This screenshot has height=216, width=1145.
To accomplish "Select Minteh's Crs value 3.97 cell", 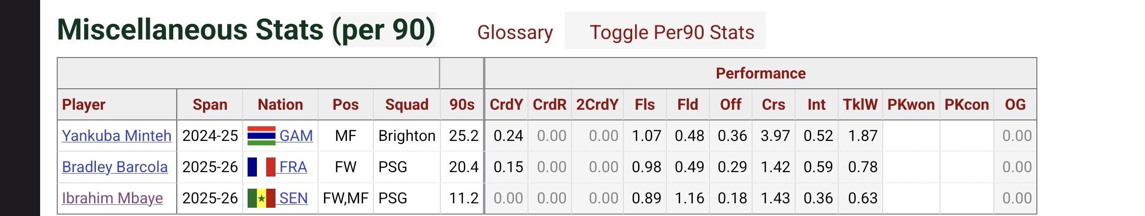I will (x=773, y=136).
